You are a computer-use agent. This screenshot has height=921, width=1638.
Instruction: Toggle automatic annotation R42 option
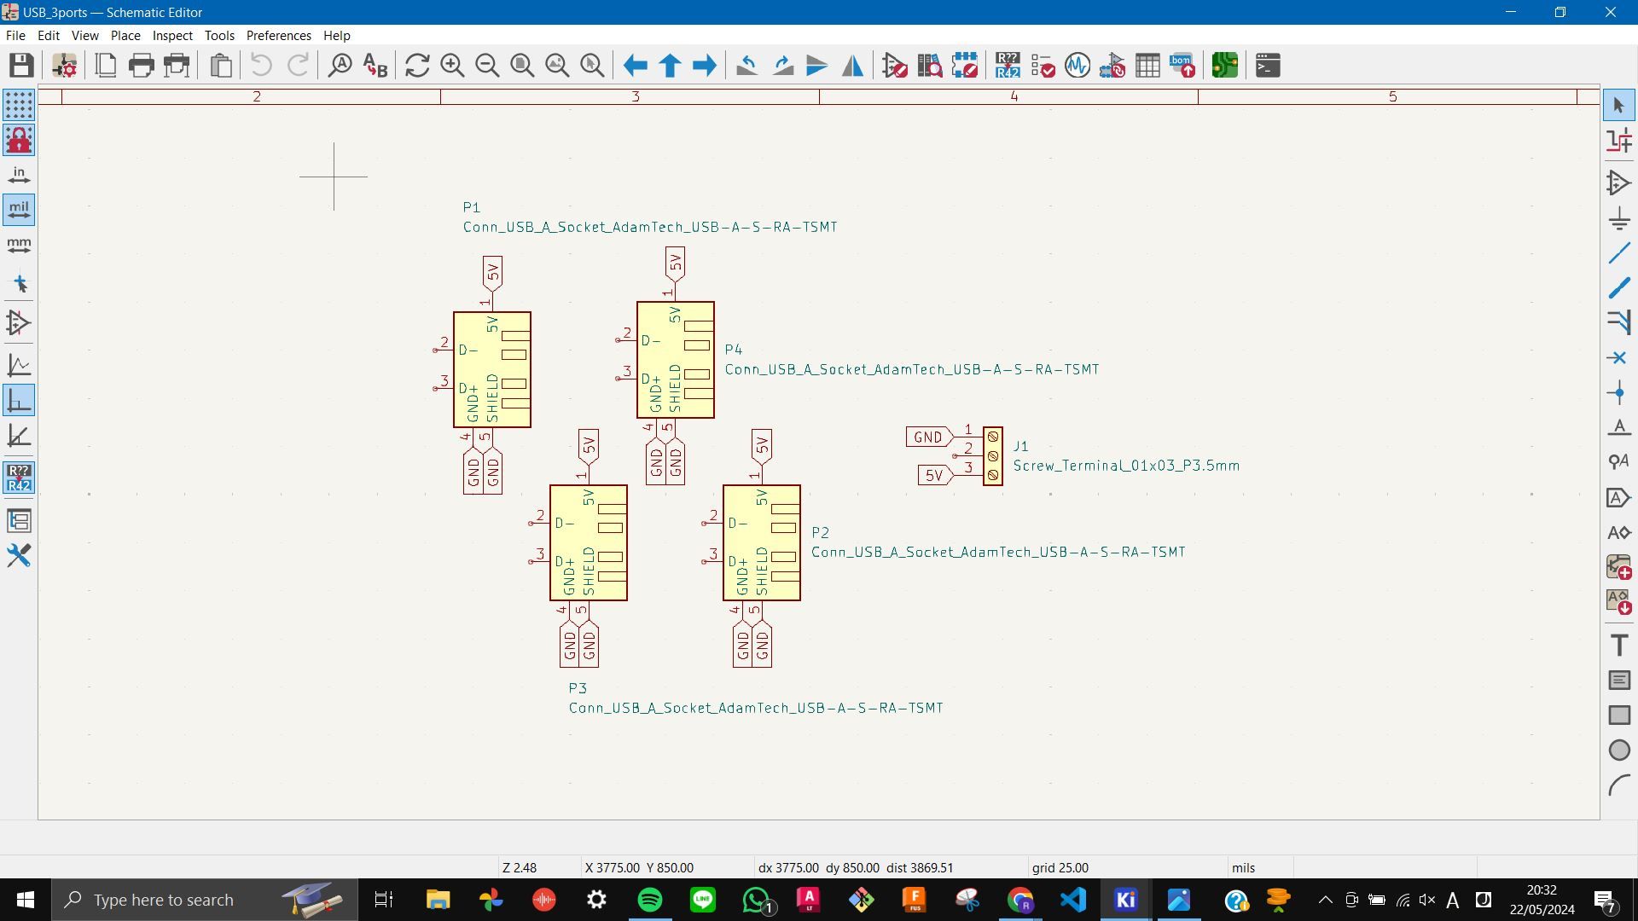(x=19, y=478)
